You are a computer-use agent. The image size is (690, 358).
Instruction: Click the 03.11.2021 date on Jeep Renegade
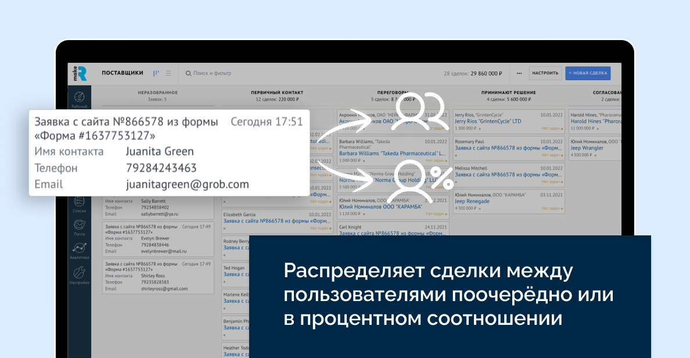coord(551,195)
